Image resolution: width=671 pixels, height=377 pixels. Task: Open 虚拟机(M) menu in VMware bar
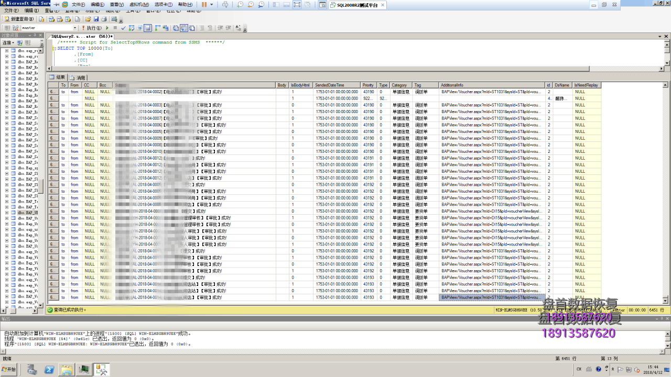pyautogui.click(x=138, y=4)
